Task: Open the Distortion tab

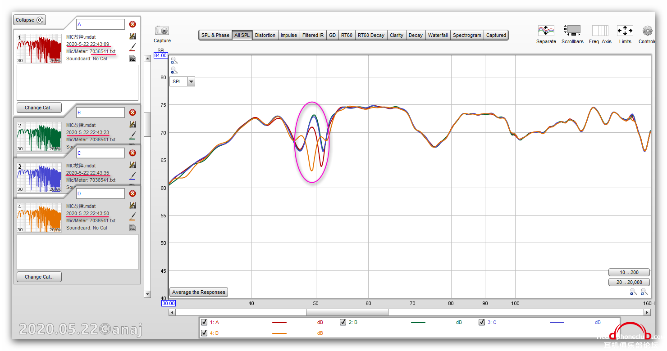Action: tap(265, 35)
